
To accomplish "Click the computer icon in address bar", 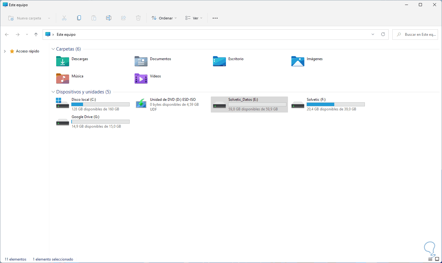I will [x=48, y=35].
